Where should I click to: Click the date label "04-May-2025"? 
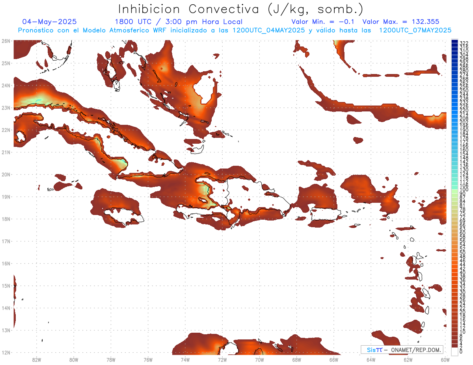pos(50,22)
